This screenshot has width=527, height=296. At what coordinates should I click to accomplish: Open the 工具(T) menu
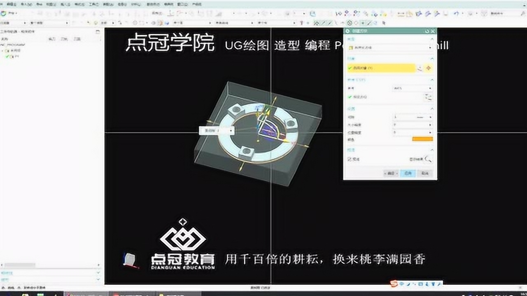coord(93,4)
